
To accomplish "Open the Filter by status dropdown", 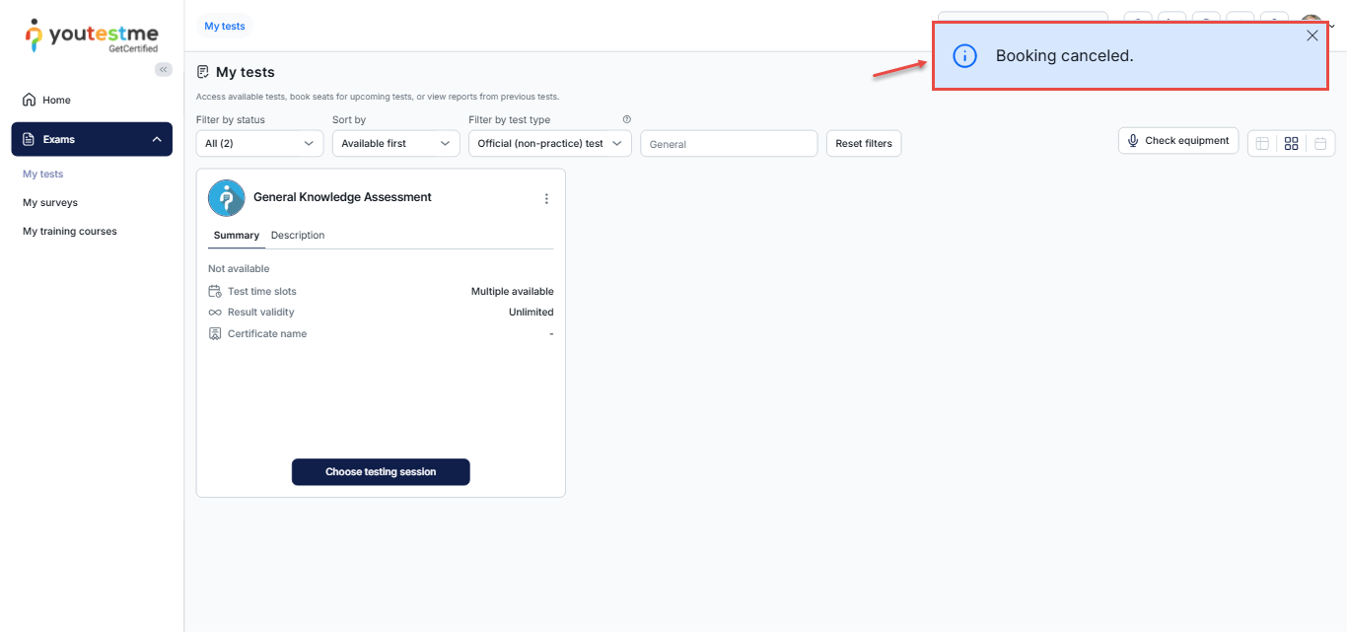I will pos(259,143).
